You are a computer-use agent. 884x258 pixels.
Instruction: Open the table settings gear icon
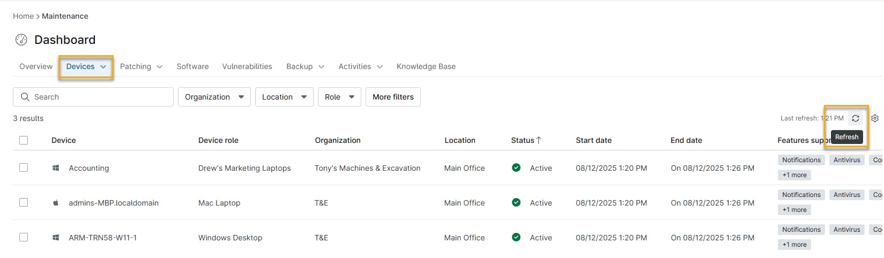click(x=875, y=118)
